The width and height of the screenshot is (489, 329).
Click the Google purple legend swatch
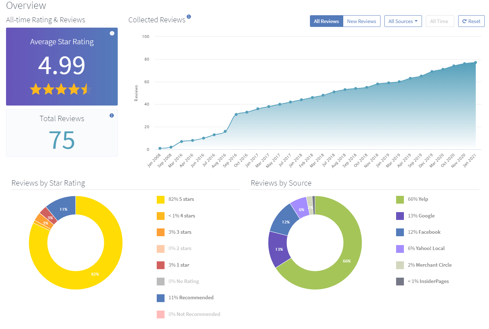pos(400,216)
